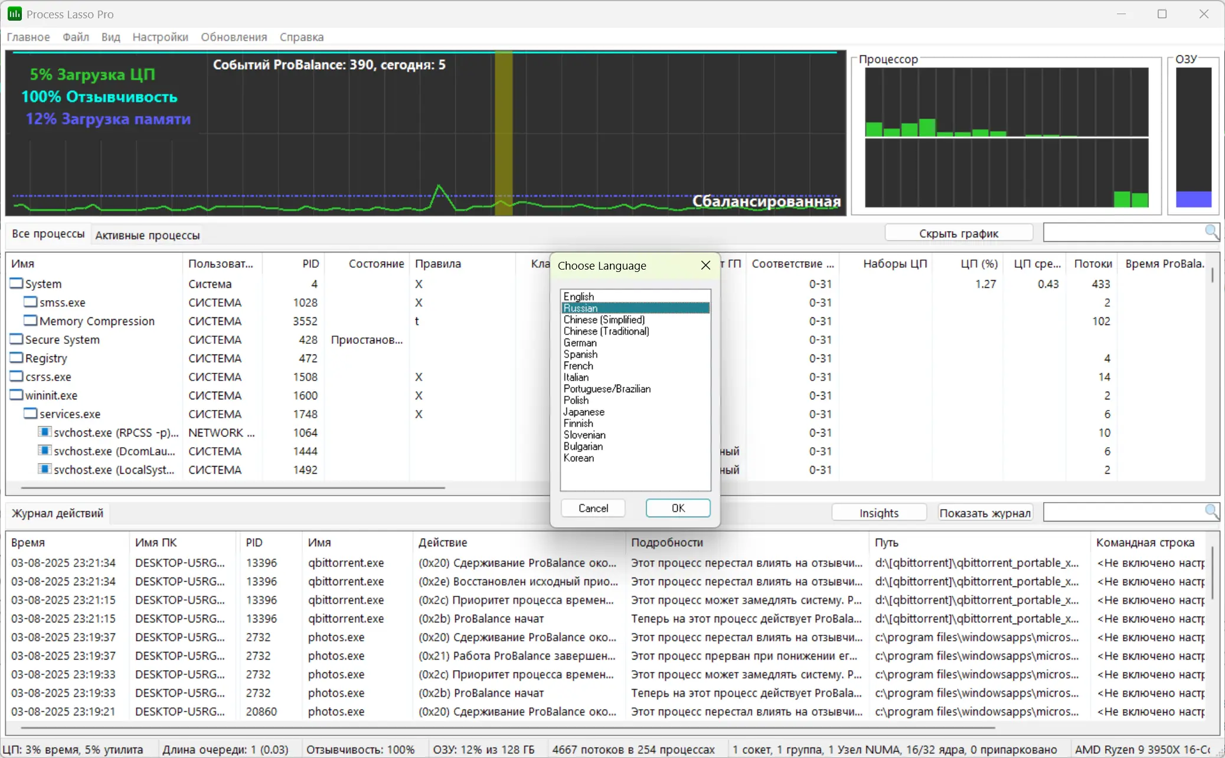This screenshot has width=1225, height=758.
Task: Open the Вид menu
Action: [110, 37]
